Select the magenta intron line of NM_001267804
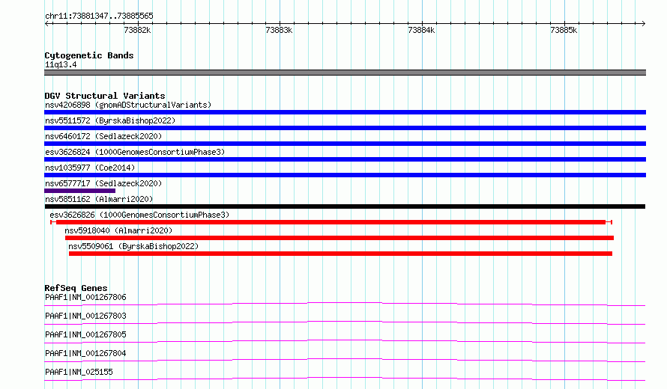 [345, 360]
